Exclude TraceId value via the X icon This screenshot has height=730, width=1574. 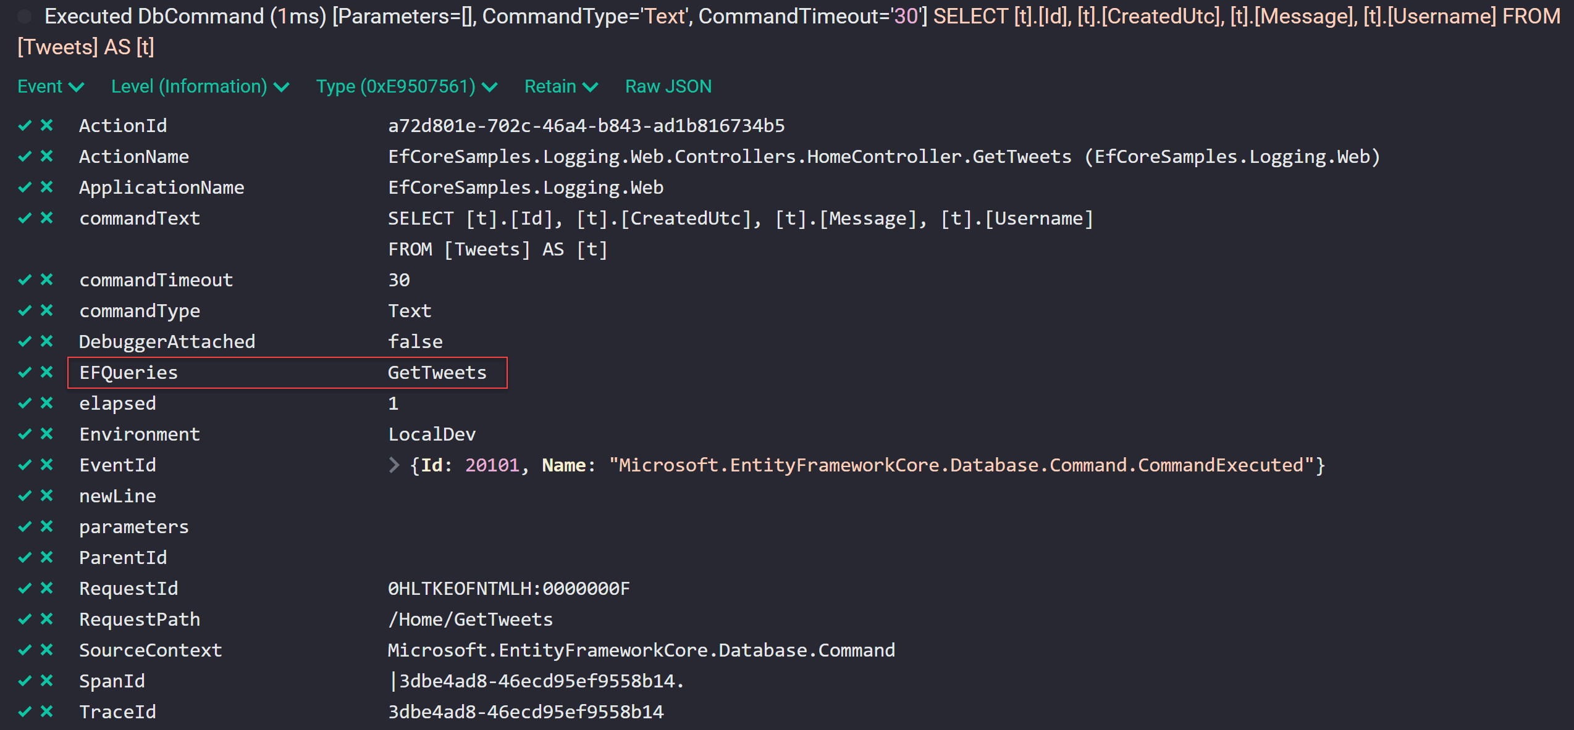coord(47,711)
